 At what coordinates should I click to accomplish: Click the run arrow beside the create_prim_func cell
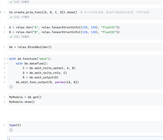coord(1,12)
